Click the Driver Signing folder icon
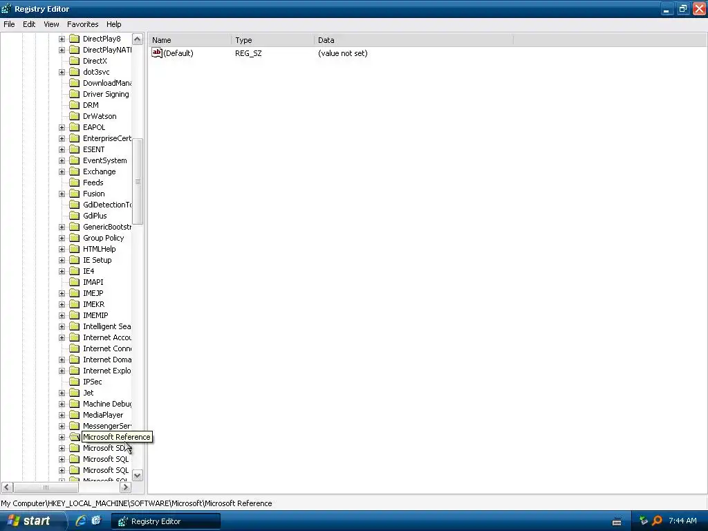708x531 pixels. tap(75, 94)
